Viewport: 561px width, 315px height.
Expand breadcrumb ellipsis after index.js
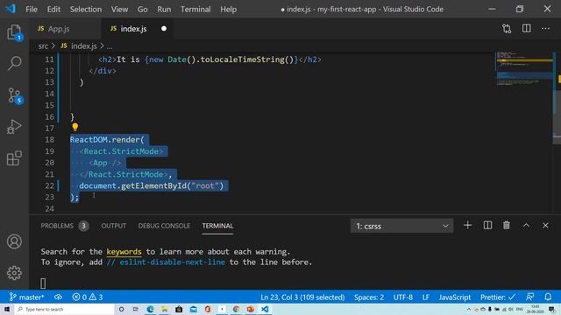110,46
